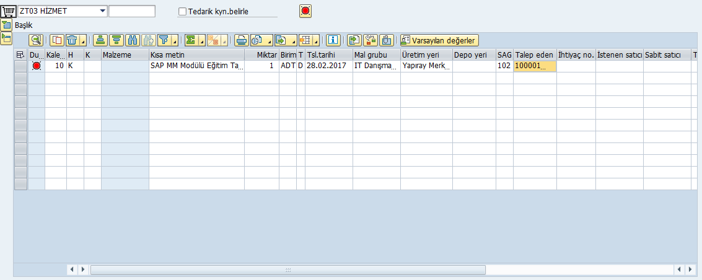
Task: Click the hand-on-document icon in toolbar
Action: pos(387,40)
